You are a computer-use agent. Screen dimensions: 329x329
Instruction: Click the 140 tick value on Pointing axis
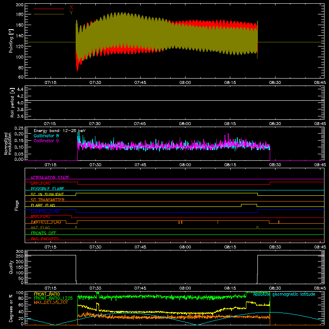[20, 36]
